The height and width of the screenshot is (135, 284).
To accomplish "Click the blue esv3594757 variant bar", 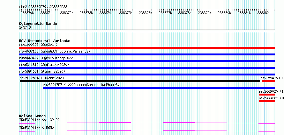I will [x=159, y=88].
